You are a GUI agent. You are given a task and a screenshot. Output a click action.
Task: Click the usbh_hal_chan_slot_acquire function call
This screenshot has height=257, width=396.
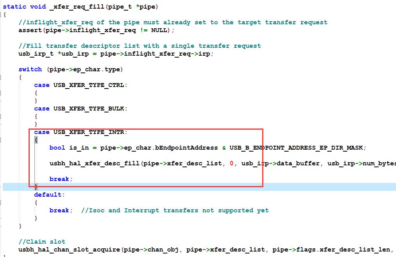[x=69, y=250]
